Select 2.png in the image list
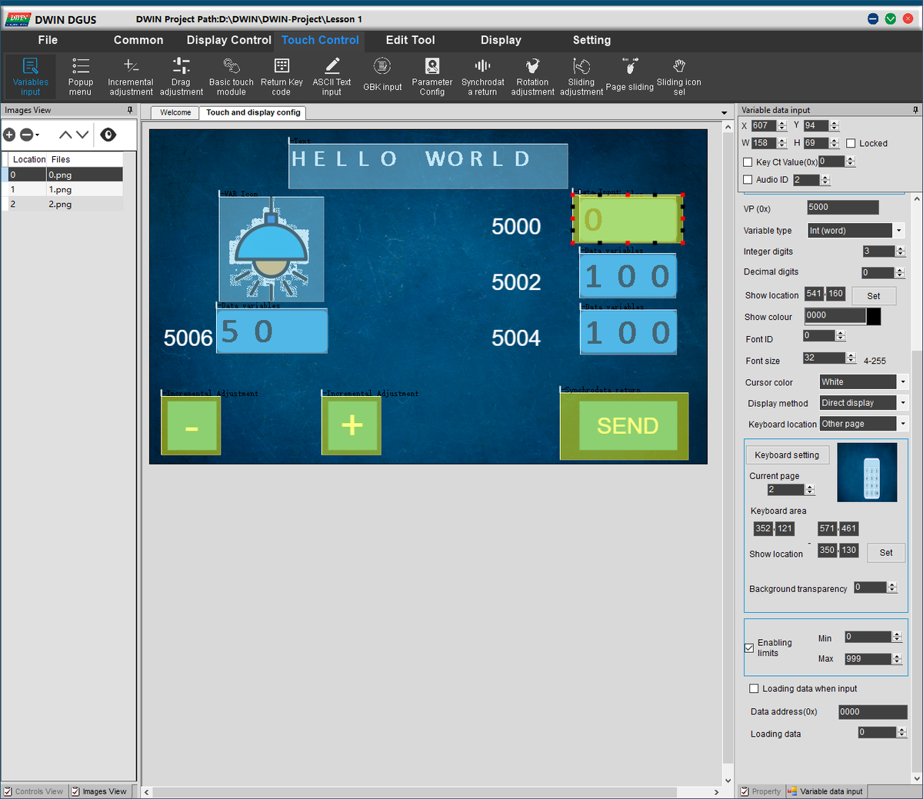The width and height of the screenshot is (923, 799). tap(62, 205)
